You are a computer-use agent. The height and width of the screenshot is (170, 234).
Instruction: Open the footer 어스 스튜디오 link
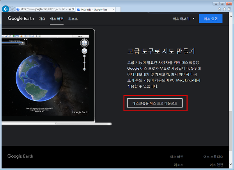pyautogui.click(x=213, y=157)
